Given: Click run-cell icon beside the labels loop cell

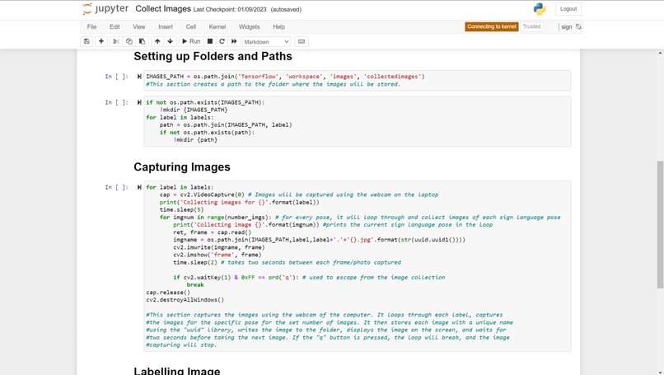Looking at the screenshot, I should point(139,187).
